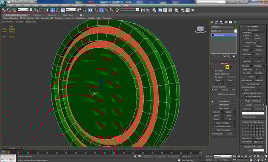Collapse the Polygon: Material IDs rollout
The image size is (268, 162).
click(253, 101)
